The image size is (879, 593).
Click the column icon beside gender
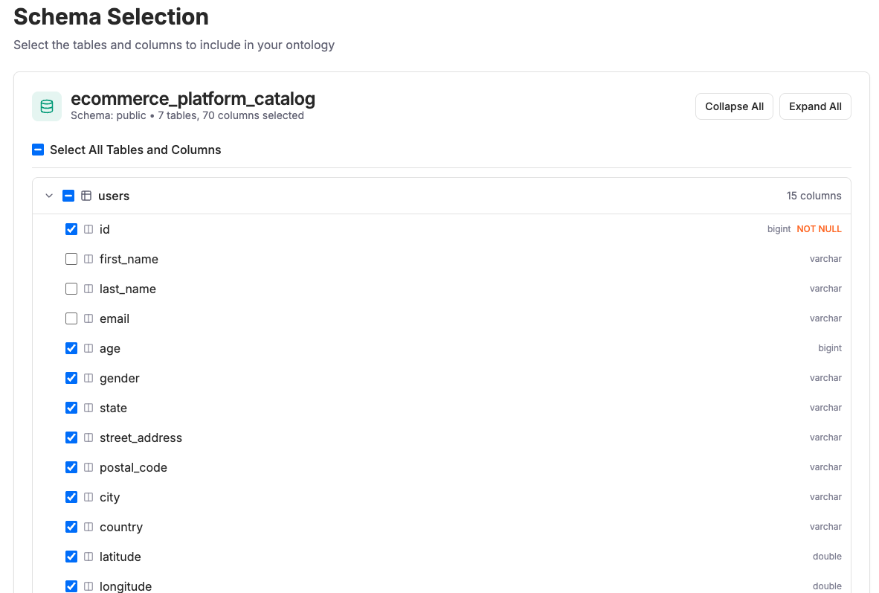88,378
